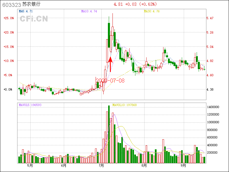Select the 8月 label on time axis

pos(144,166)
